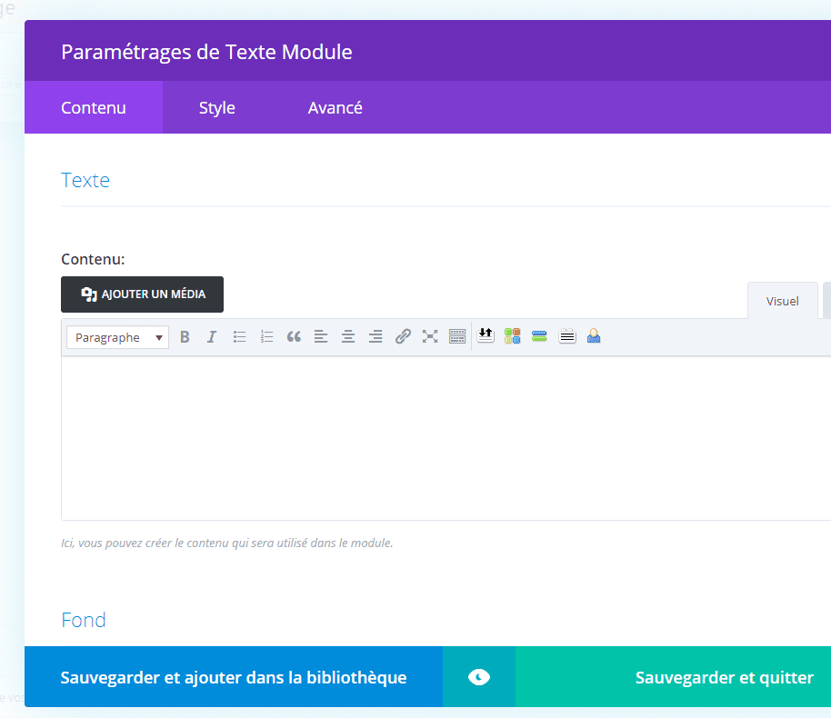Insert a bulleted list
This screenshot has width=831, height=718.
pyautogui.click(x=239, y=336)
